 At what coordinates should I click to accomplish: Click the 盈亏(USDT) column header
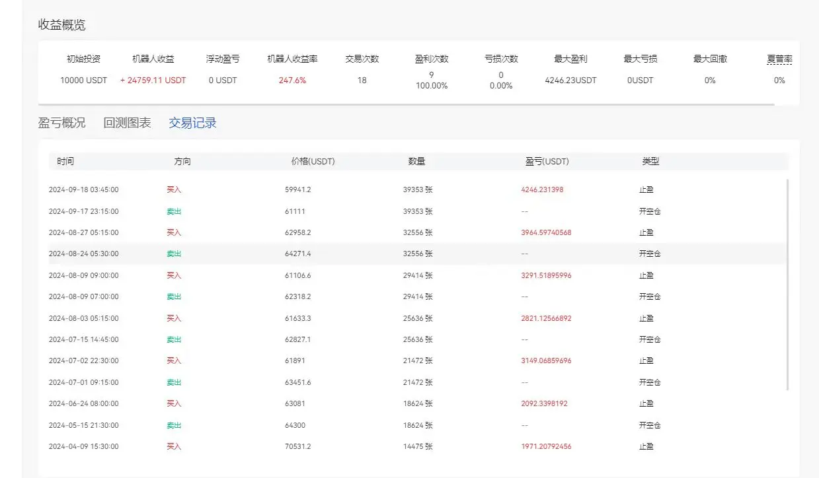coord(547,161)
